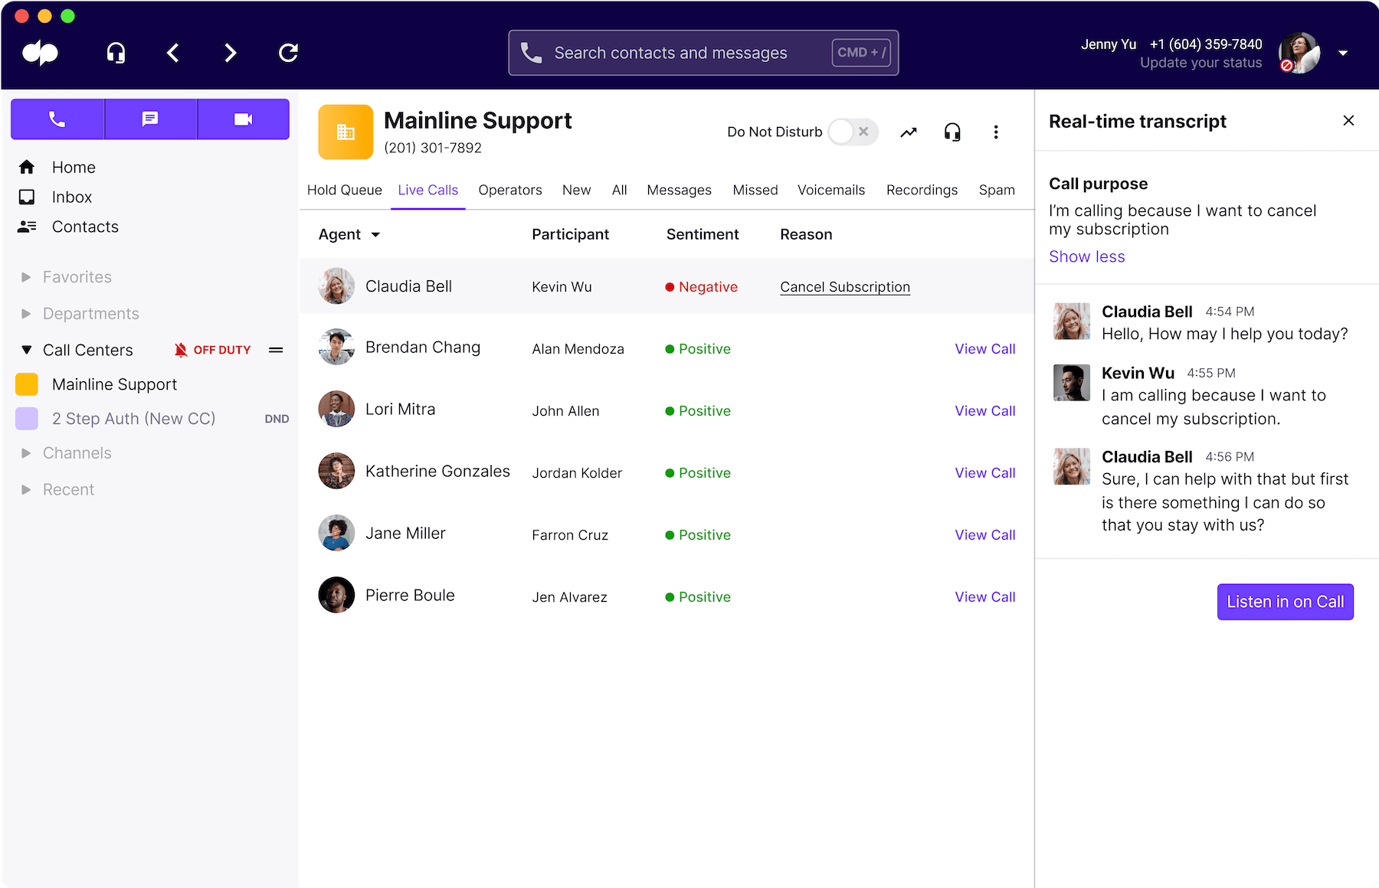Click the phone icon in the purple sidebar

(x=57, y=119)
